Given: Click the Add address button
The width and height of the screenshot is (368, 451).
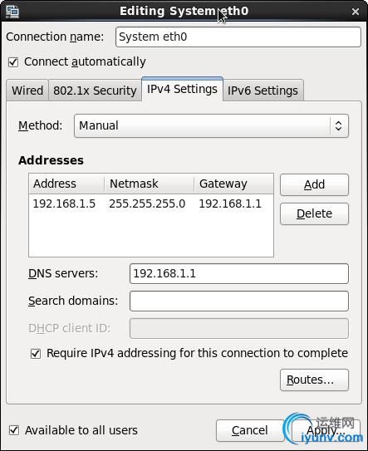Looking at the screenshot, I should (314, 184).
